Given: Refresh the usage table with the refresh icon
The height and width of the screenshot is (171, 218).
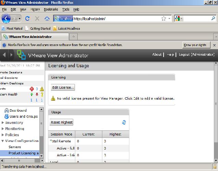Looking at the screenshot, I should [x=124, y=122].
